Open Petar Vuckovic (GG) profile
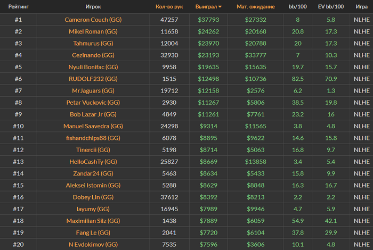 [x=93, y=102]
